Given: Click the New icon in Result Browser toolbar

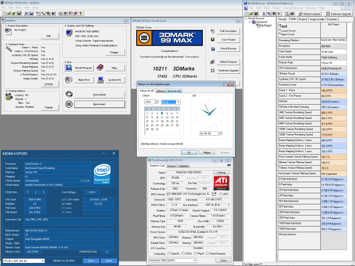Looking at the screenshot, I should coord(246,14).
